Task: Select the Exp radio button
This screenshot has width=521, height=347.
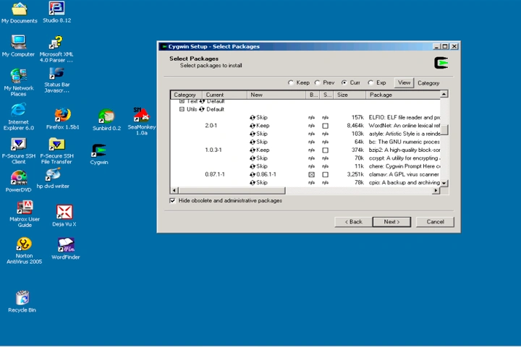Action: [x=370, y=82]
